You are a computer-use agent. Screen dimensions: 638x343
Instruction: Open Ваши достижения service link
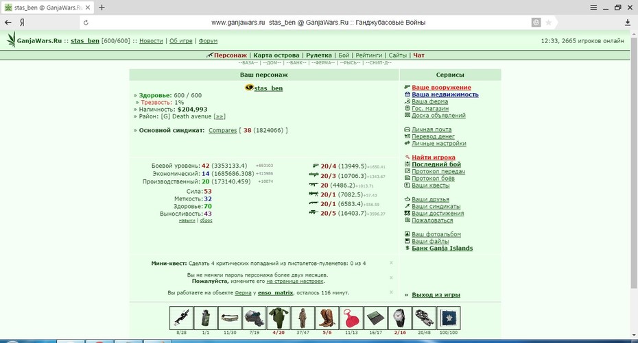coord(438,213)
